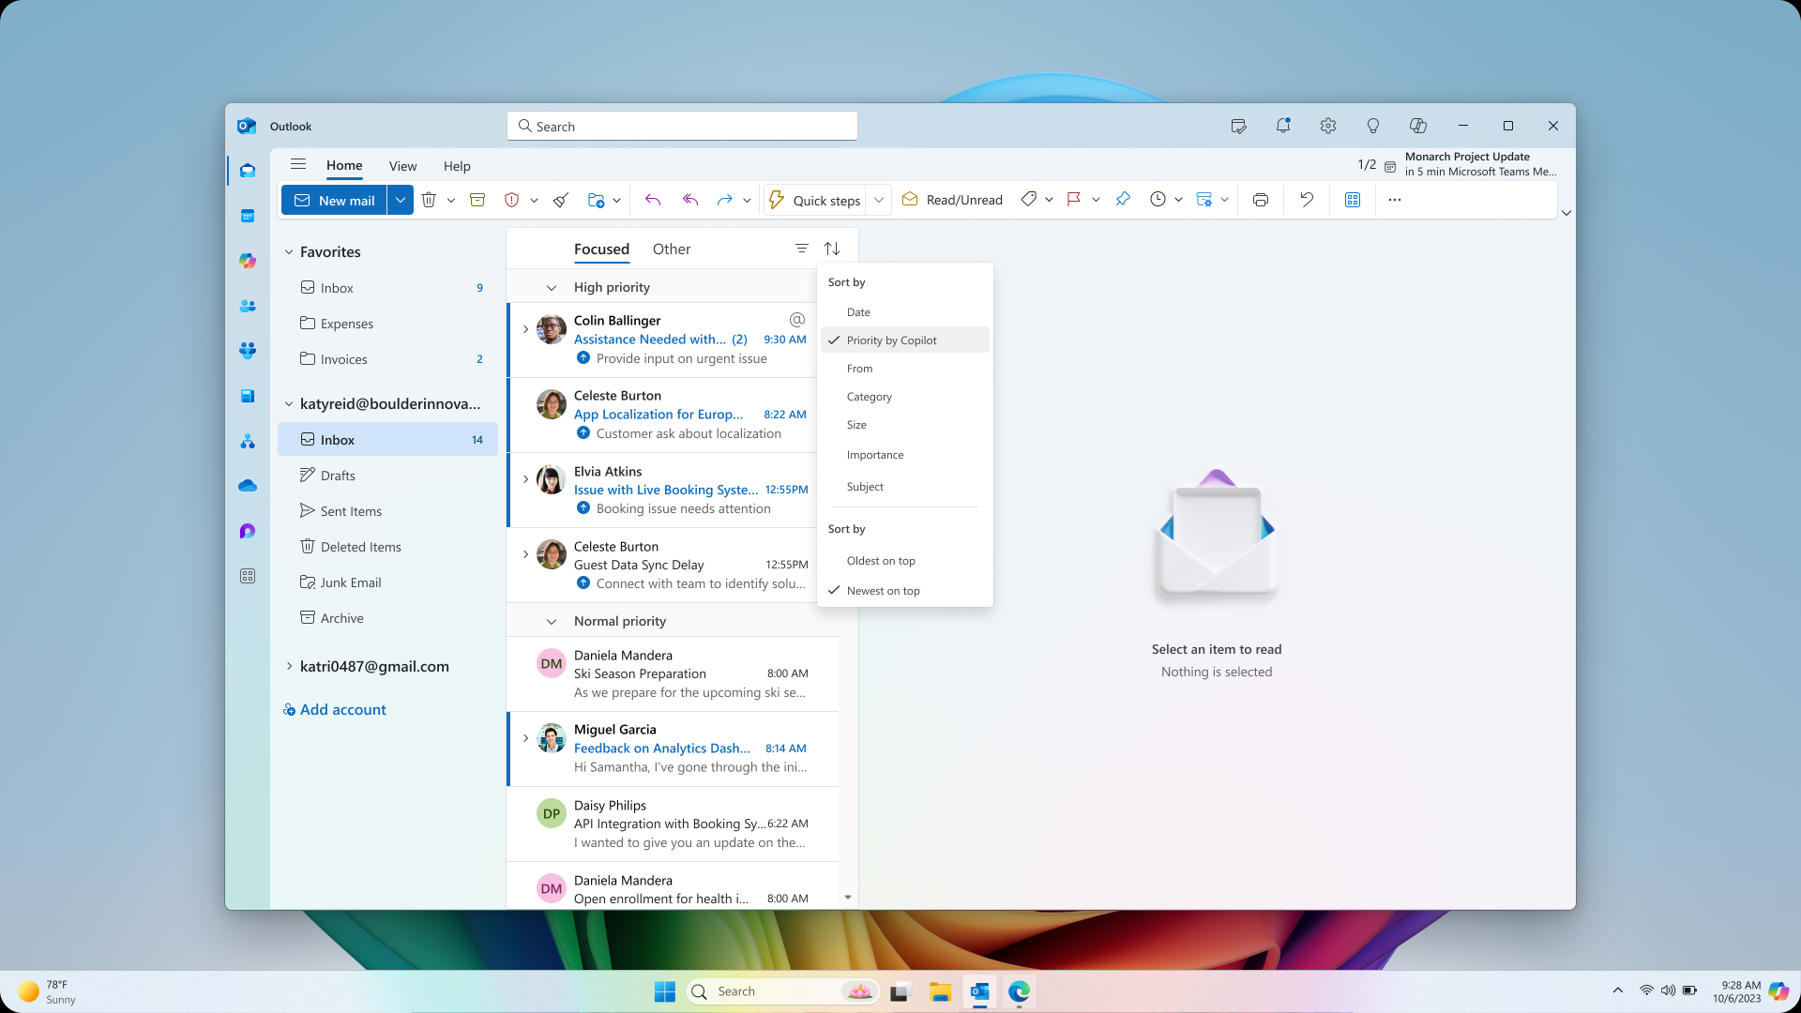Select Oldest on top sort order

coord(881,559)
